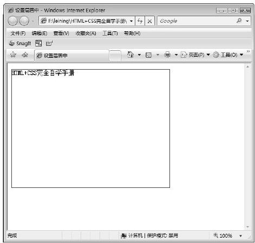Click the 100% zoom level button
255x243 pixels.
pos(223,235)
